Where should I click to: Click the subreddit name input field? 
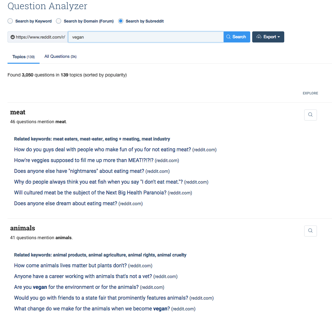click(x=146, y=37)
